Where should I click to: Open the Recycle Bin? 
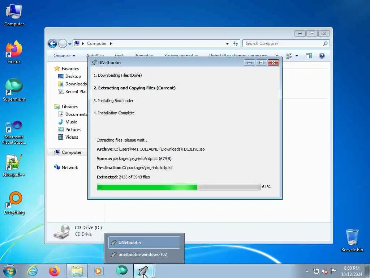coord(352,240)
